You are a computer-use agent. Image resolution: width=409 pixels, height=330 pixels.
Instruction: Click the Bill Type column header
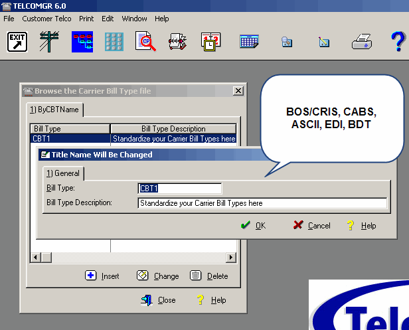70,129
